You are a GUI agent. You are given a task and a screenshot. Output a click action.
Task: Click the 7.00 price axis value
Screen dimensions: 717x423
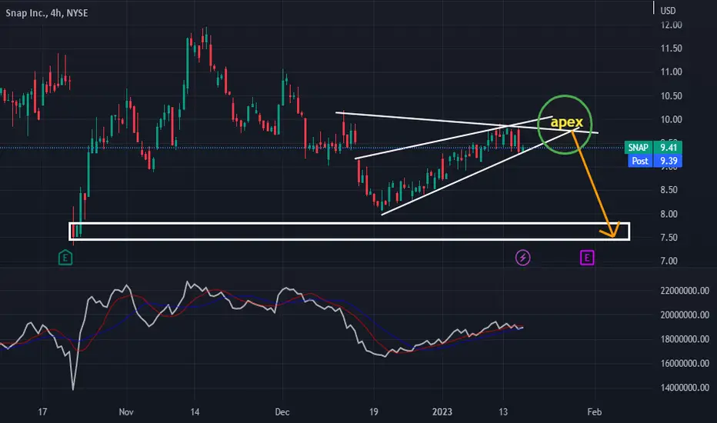[x=669, y=261]
